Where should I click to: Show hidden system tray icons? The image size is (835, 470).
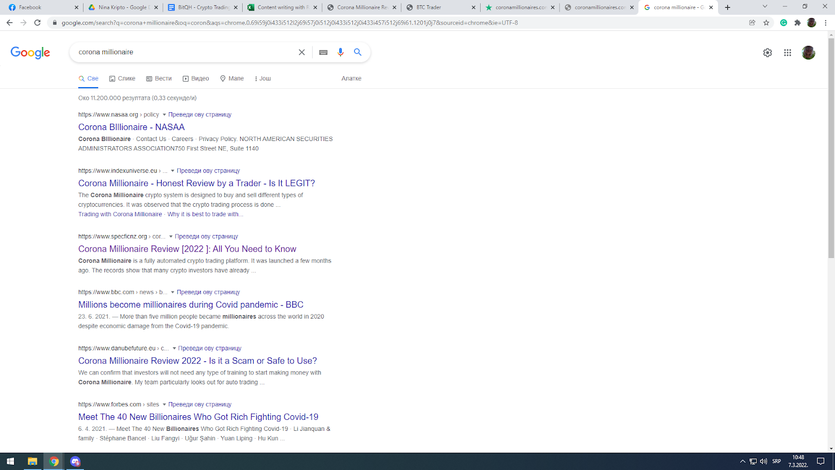click(x=743, y=461)
